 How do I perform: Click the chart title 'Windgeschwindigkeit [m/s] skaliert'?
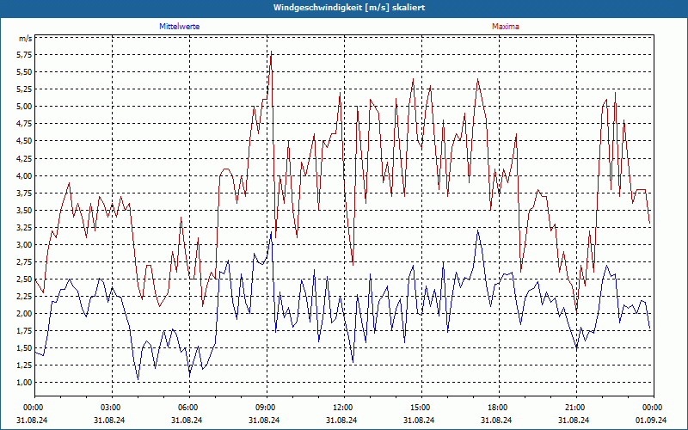point(349,8)
